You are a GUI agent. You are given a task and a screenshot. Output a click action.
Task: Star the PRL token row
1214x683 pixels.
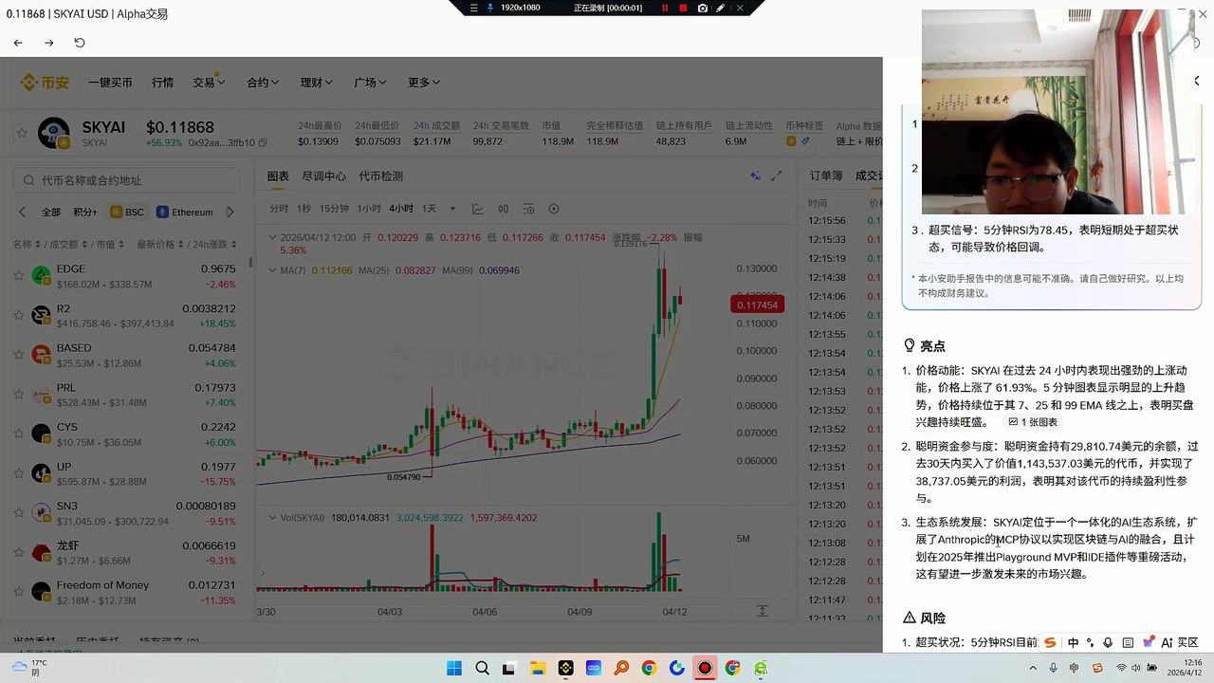(x=18, y=395)
